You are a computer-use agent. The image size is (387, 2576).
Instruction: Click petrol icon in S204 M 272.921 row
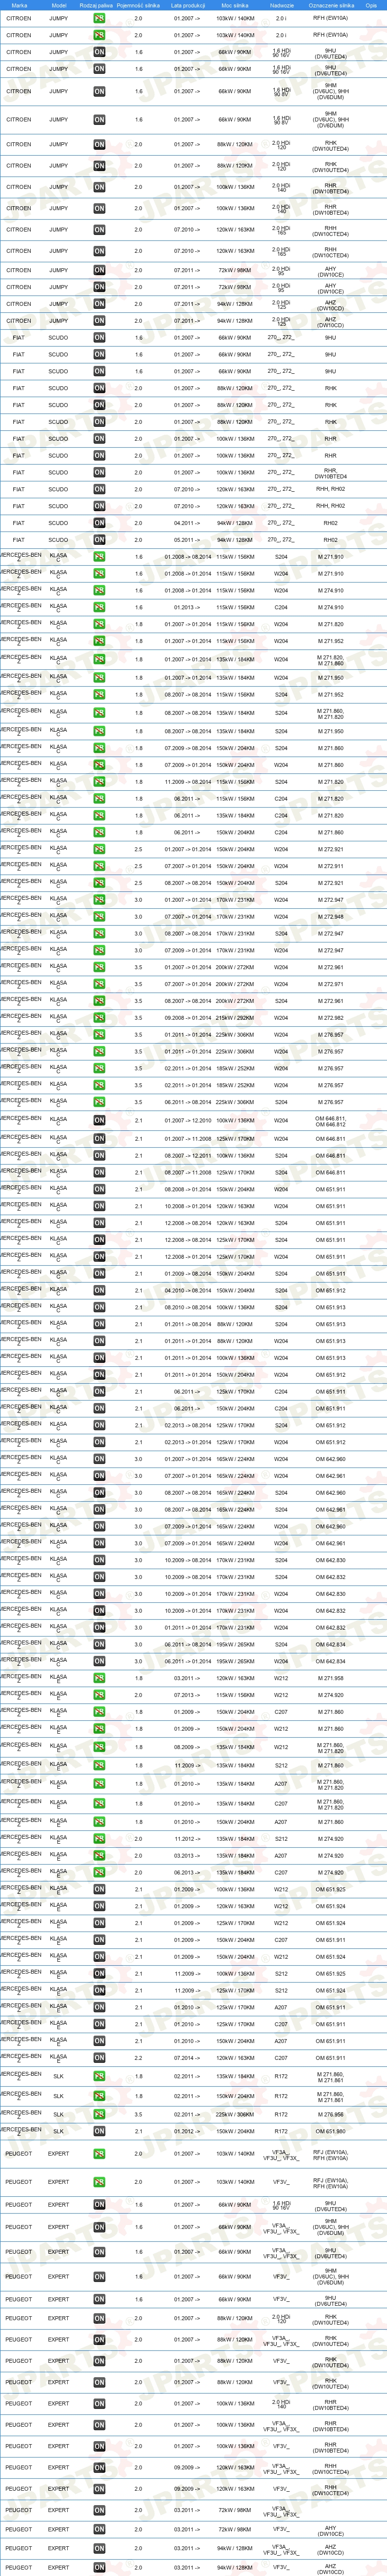(x=99, y=883)
